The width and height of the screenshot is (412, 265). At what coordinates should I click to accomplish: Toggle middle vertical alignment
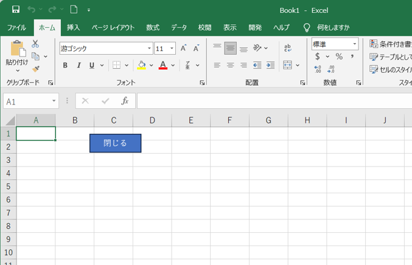click(x=231, y=48)
